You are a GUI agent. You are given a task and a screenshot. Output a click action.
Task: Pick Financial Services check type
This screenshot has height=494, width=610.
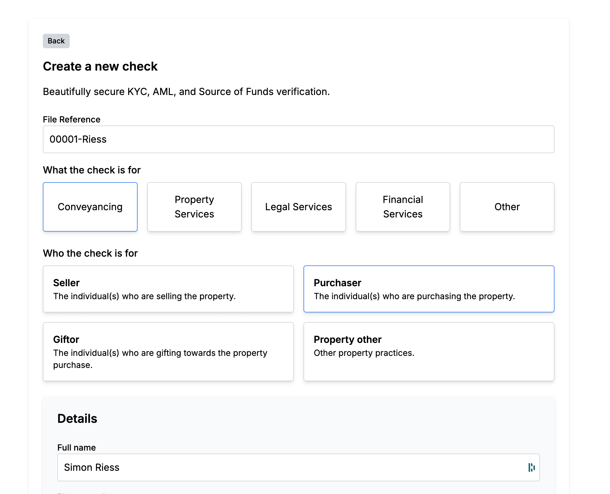pos(403,207)
